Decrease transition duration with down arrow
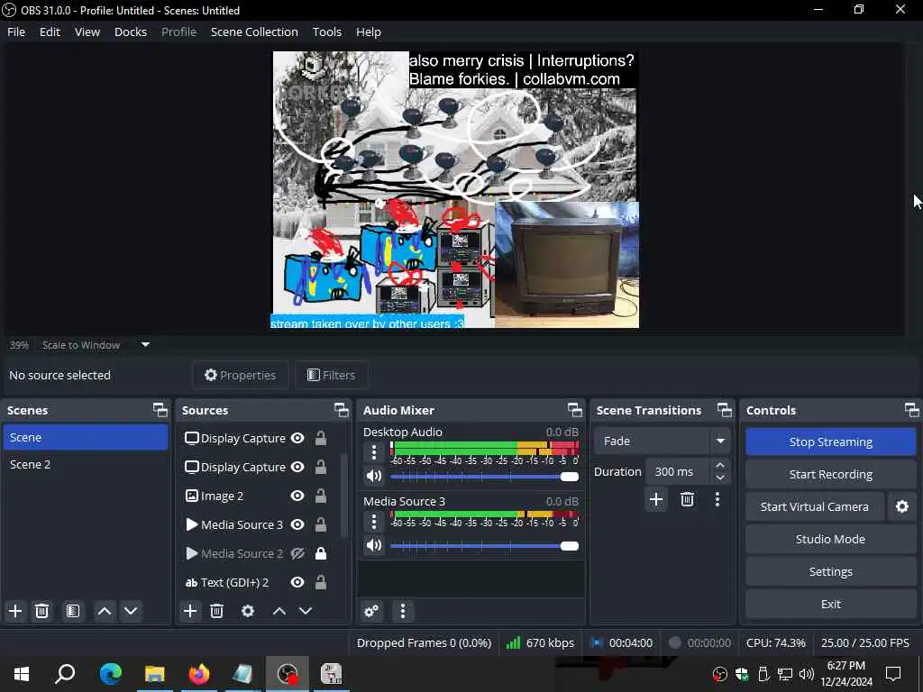 720,478
